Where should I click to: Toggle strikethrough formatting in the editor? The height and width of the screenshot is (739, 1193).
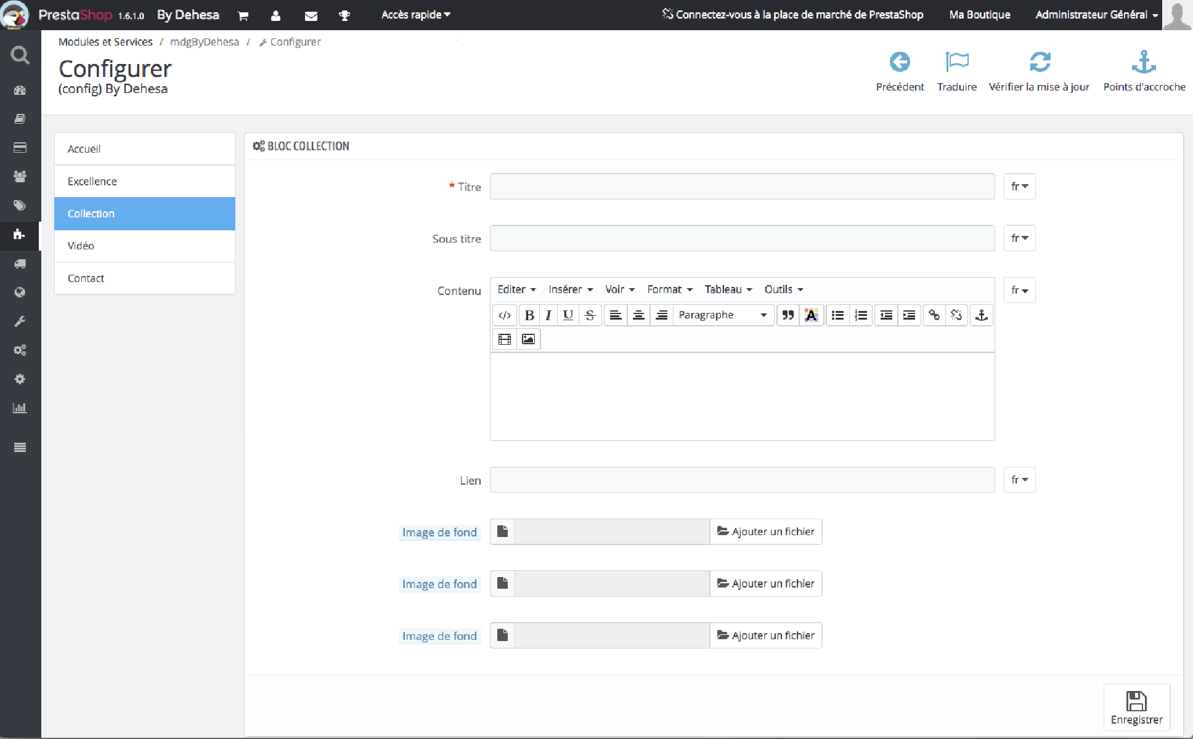tap(590, 315)
